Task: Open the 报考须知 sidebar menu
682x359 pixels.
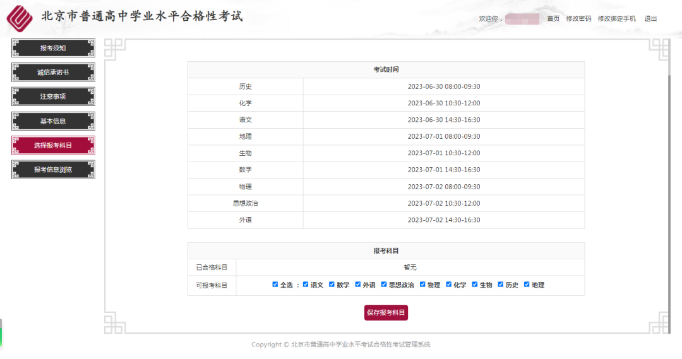Action: 53,48
